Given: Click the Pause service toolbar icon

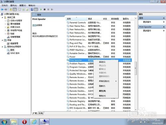Looking at the screenshot, I should (x=48, y=10).
